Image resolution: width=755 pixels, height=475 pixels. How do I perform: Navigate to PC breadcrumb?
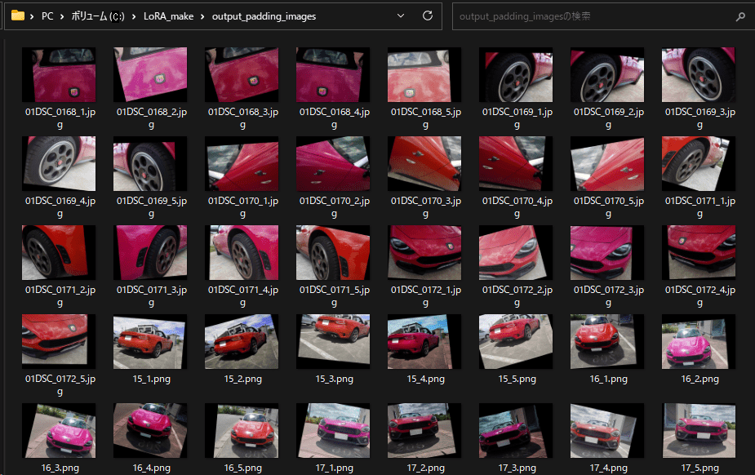tap(47, 16)
